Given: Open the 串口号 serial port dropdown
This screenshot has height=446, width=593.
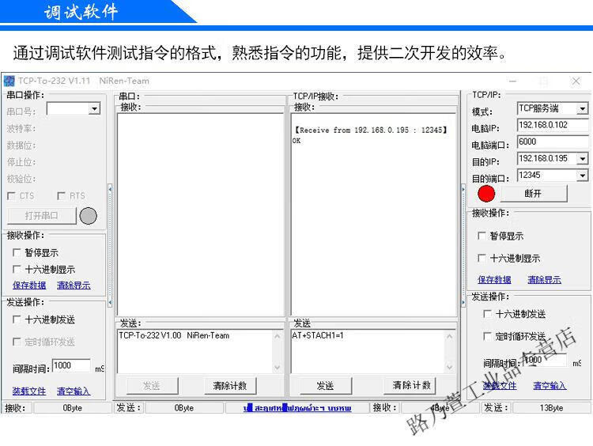Looking at the screenshot, I should (94, 109).
